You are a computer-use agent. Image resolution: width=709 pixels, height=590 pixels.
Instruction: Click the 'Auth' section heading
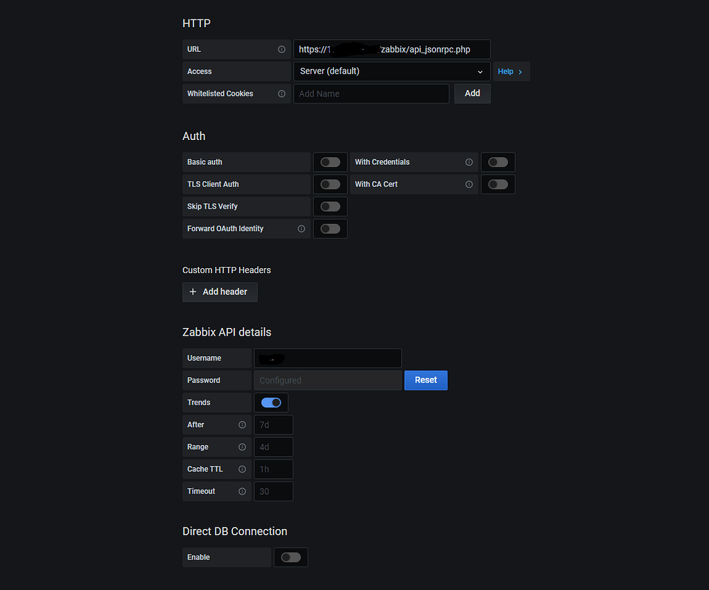pos(193,136)
